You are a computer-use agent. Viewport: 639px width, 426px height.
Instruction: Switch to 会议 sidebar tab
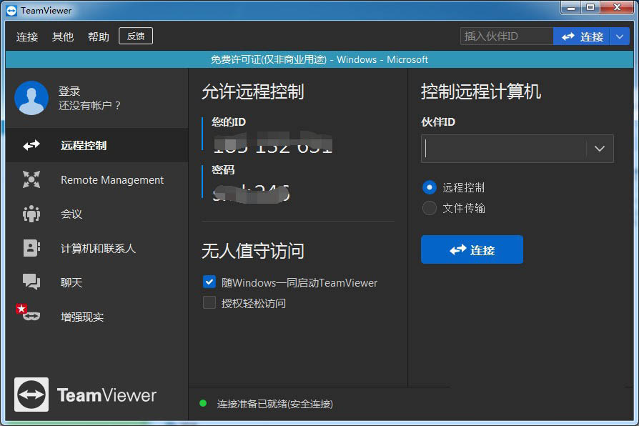(x=97, y=214)
